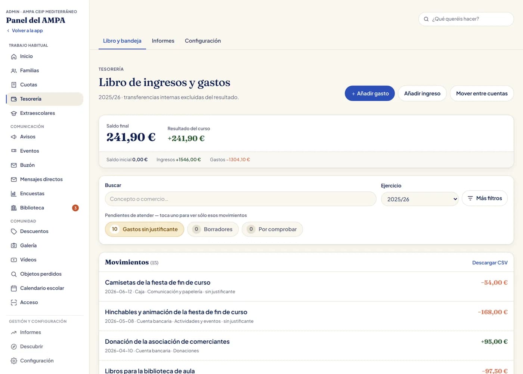Click the Volver a la app link

[x=25, y=31]
